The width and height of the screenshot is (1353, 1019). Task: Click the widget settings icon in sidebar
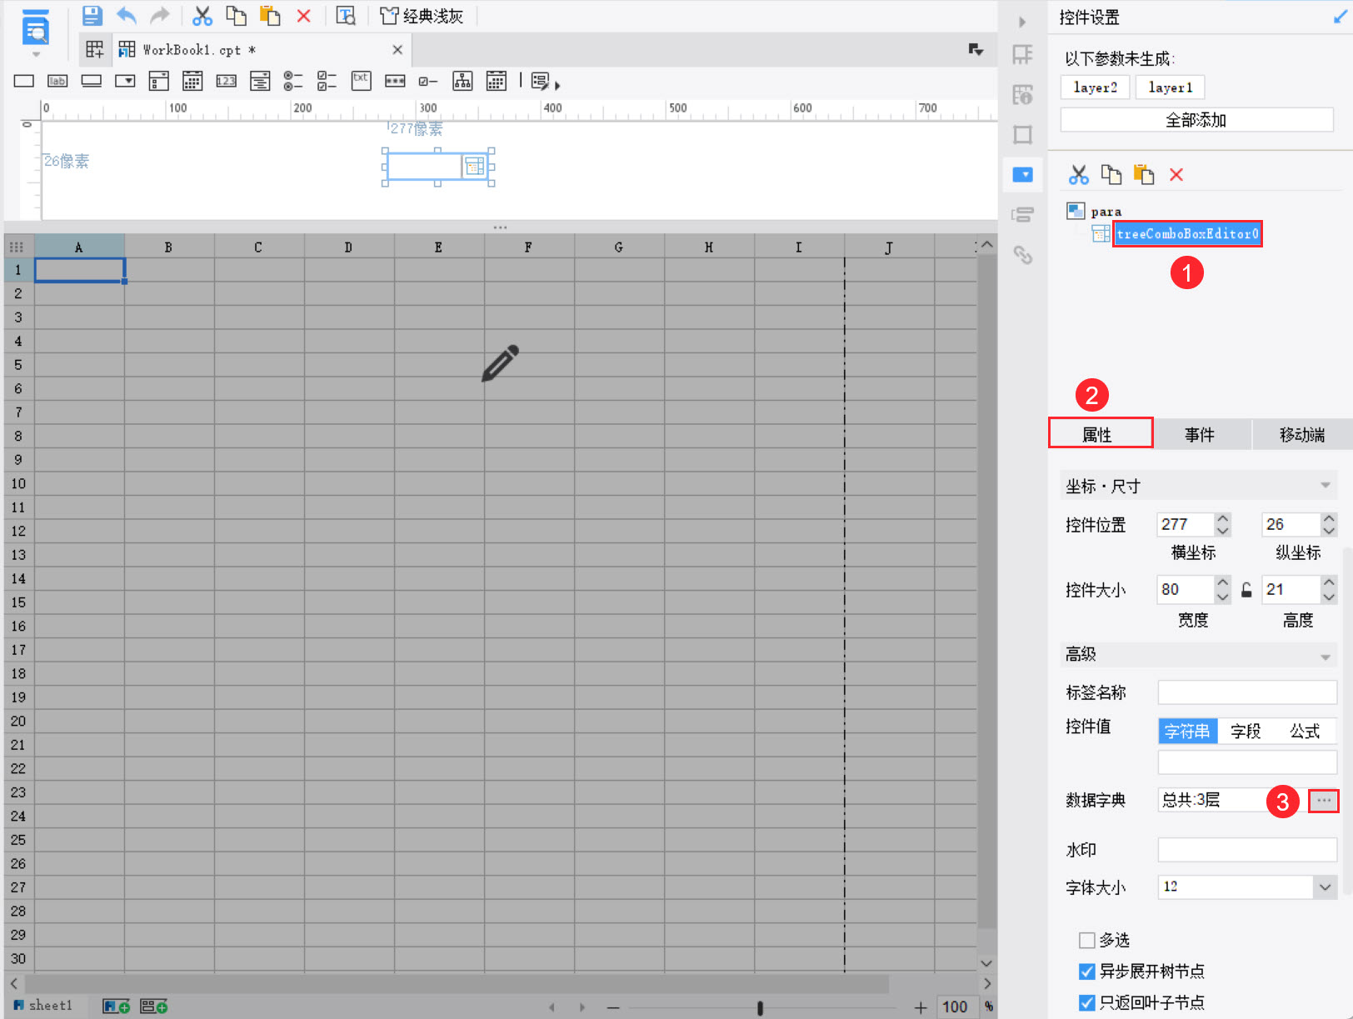(1022, 174)
